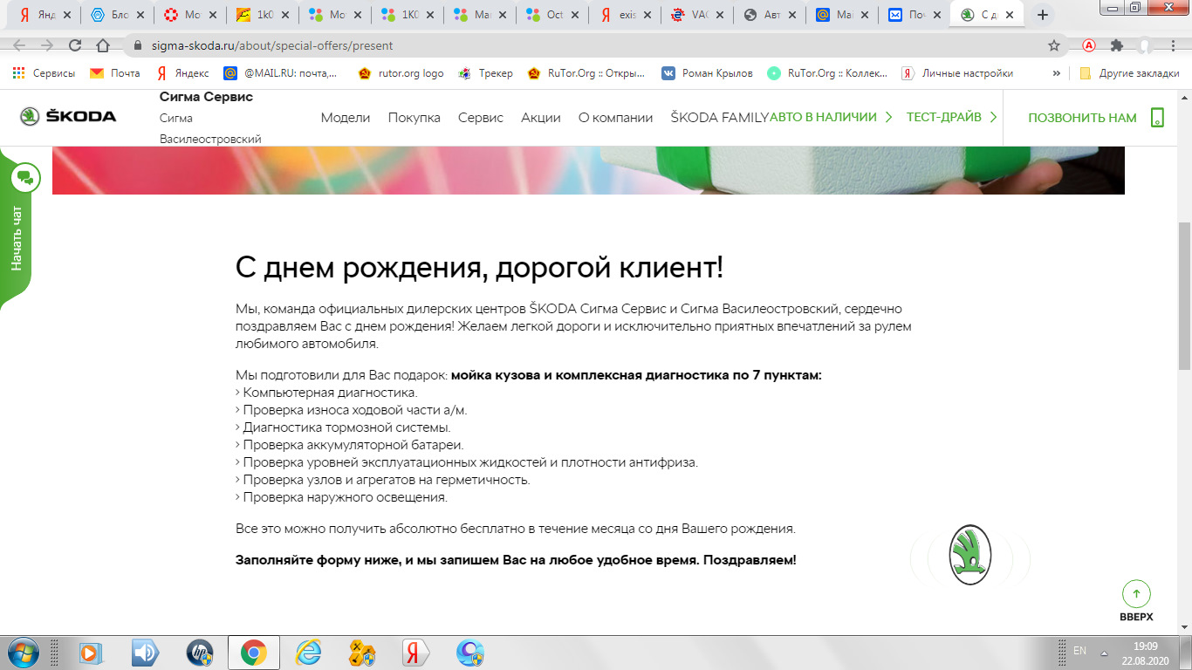Click the yellow X application in the taskbar

click(x=362, y=653)
